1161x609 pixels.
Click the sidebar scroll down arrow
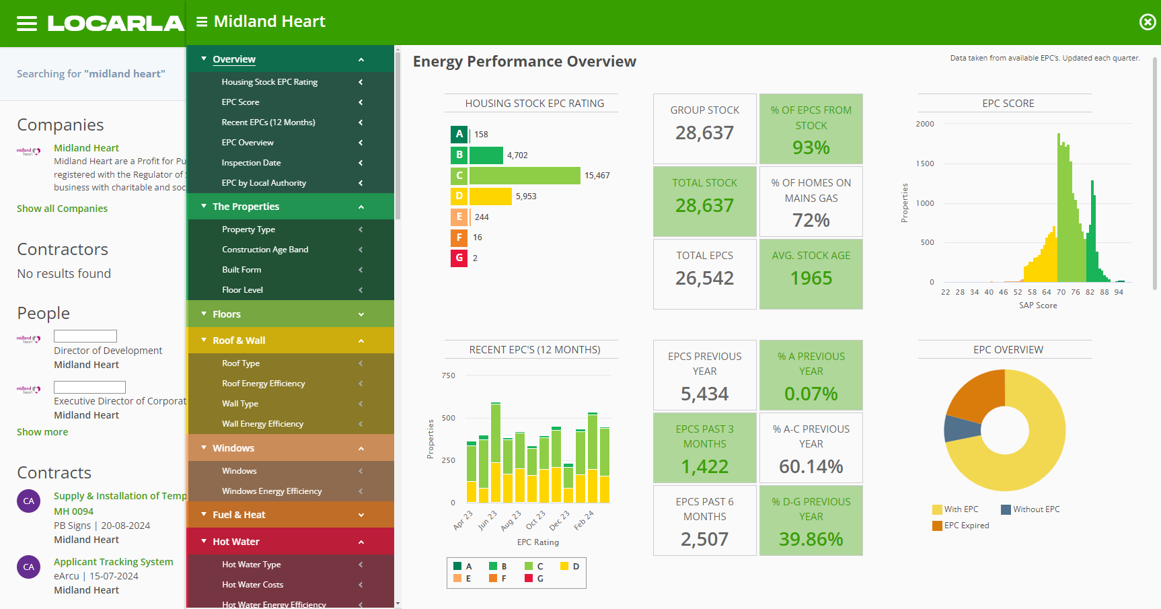[x=398, y=604]
